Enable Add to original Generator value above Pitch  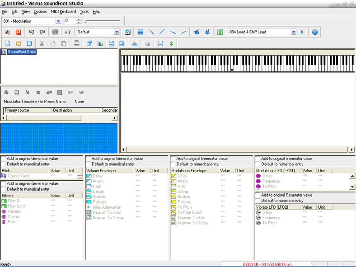click(x=4, y=159)
